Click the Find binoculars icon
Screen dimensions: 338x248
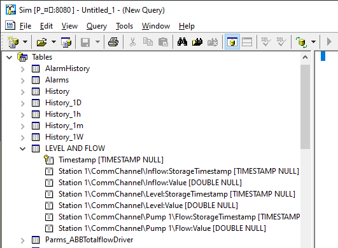182,42
